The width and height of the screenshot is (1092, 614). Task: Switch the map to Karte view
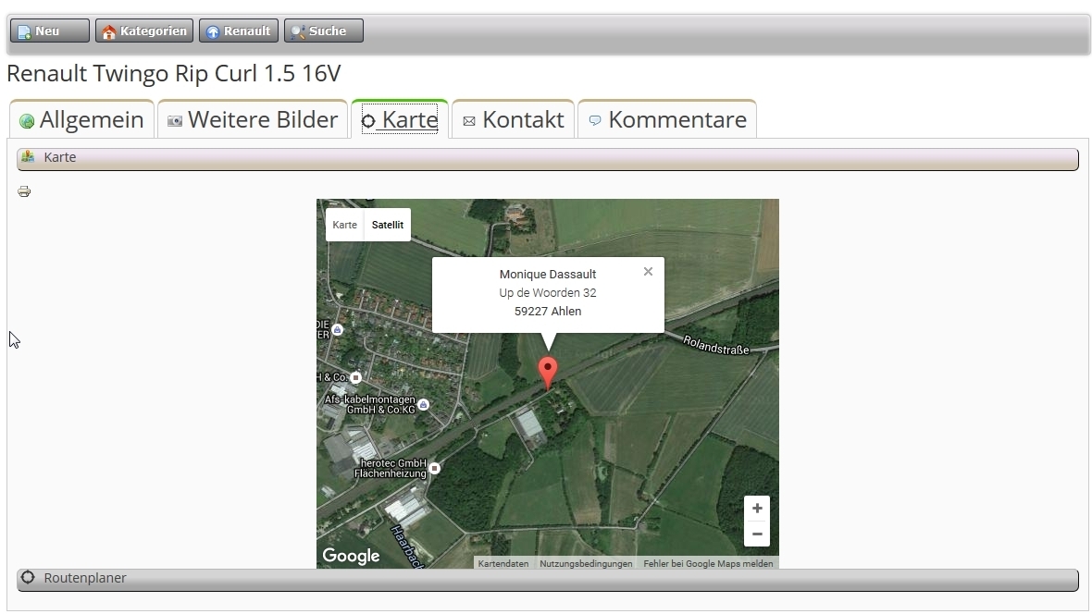pyautogui.click(x=345, y=225)
